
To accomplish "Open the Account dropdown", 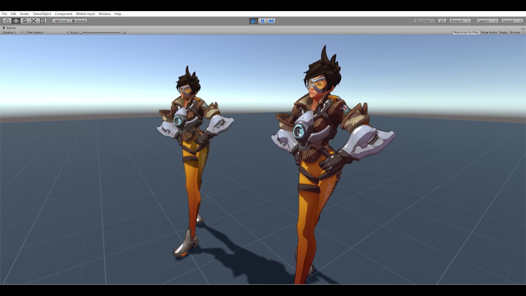I will click(460, 21).
